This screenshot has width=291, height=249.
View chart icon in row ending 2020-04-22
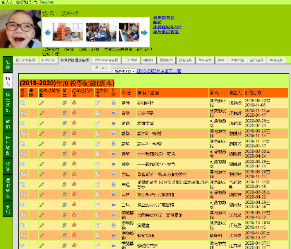coord(74,194)
